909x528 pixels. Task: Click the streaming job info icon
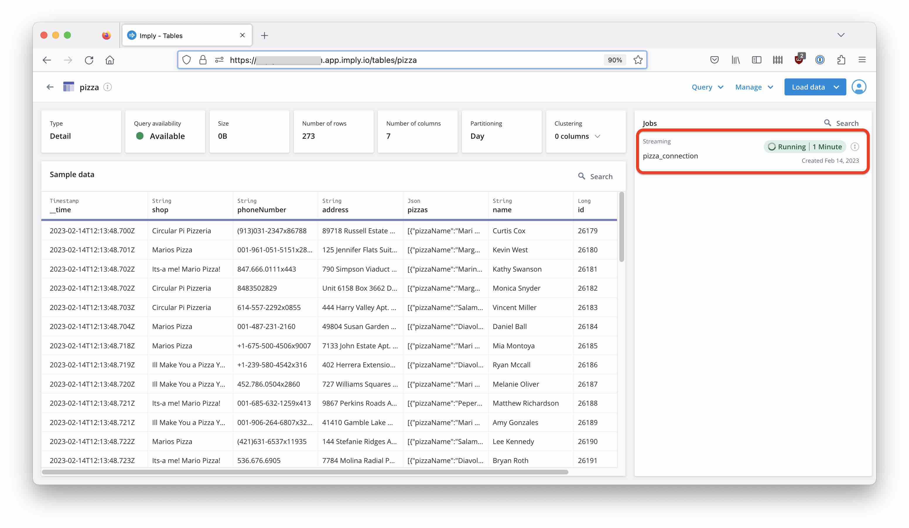click(x=855, y=147)
